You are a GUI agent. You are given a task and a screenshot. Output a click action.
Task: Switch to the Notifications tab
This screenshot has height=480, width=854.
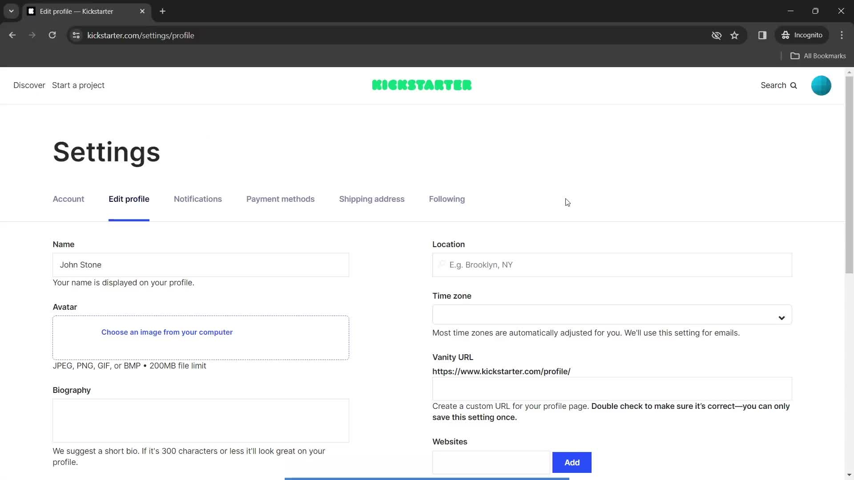coord(197,199)
